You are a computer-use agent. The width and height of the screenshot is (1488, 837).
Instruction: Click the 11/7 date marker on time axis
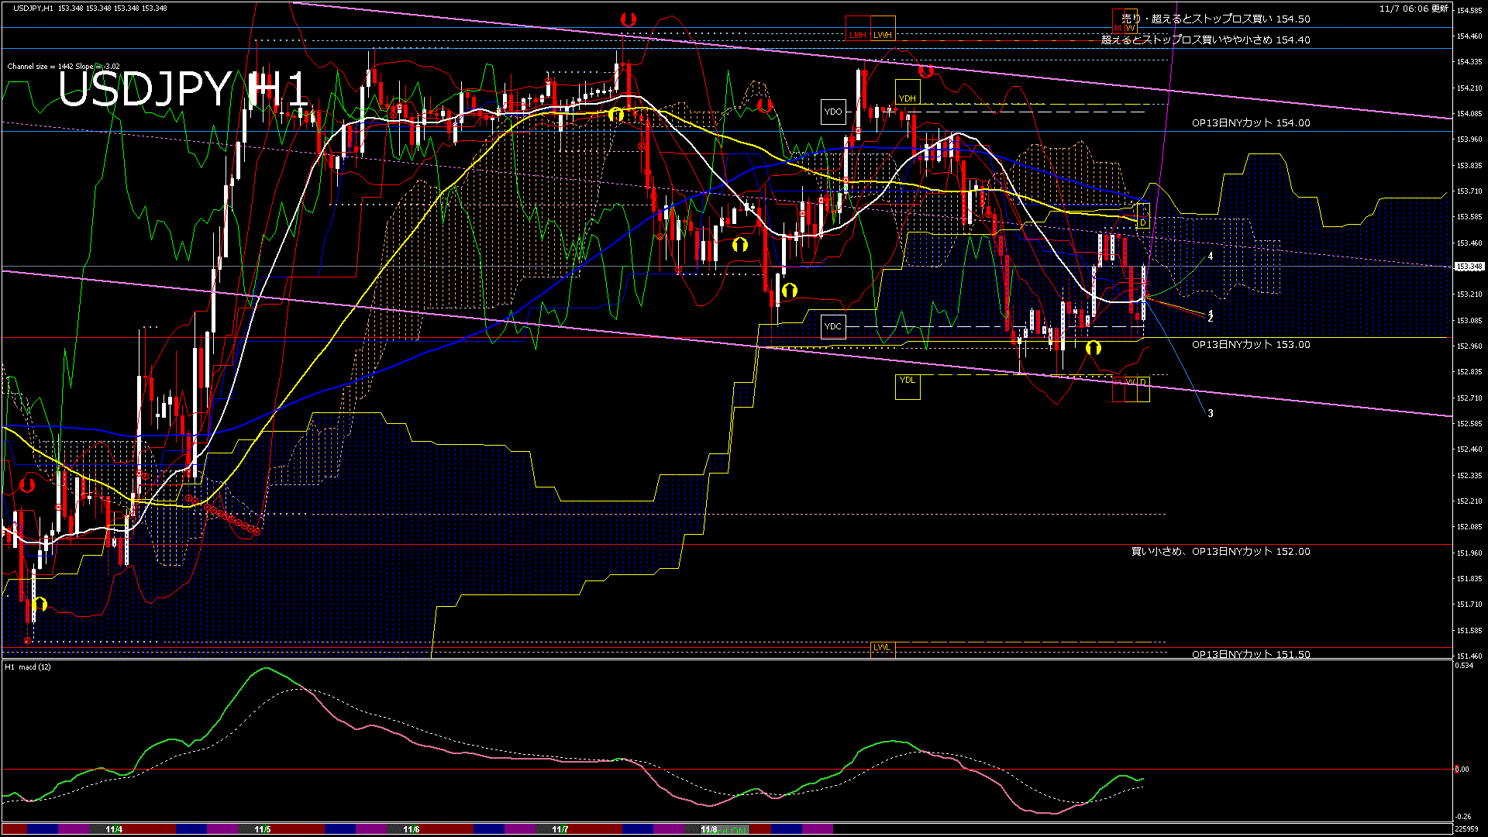point(560,829)
